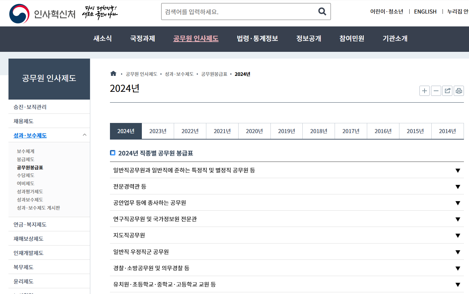Click the search magnifier icon
469x294 pixels.
[321, 11]
